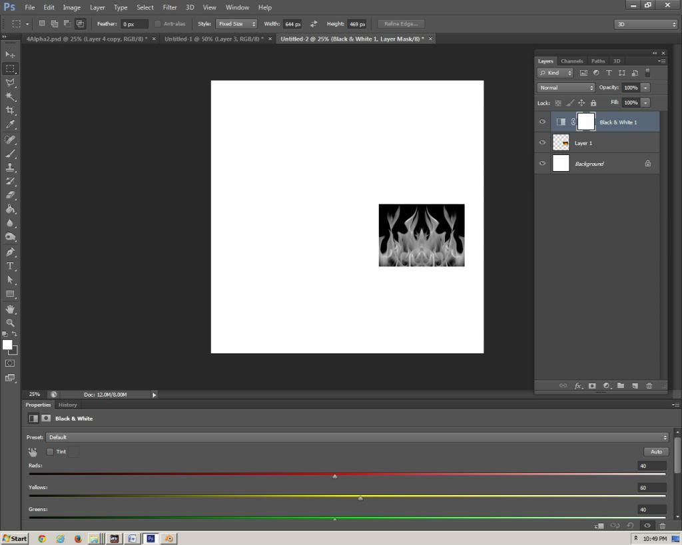Screen dimensions: 682x545
Task: Switch to the Channels tab
Action: point(571,61)
